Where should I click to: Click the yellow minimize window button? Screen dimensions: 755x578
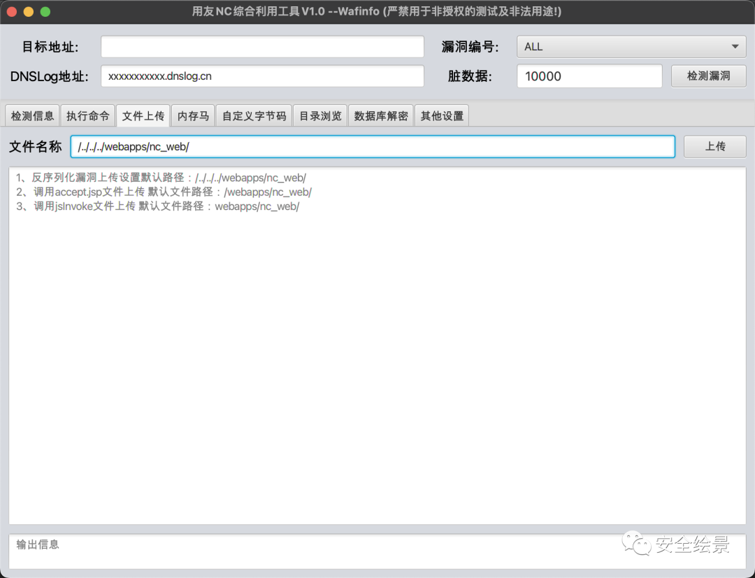[x=29, y=12]
